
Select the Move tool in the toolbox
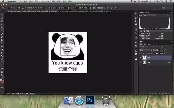pos(2,15)
